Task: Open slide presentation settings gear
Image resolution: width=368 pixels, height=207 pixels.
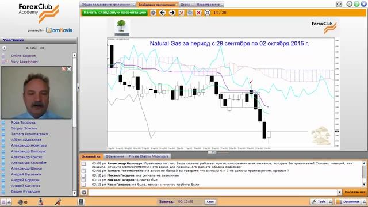Action: click(x=154, y=13)
